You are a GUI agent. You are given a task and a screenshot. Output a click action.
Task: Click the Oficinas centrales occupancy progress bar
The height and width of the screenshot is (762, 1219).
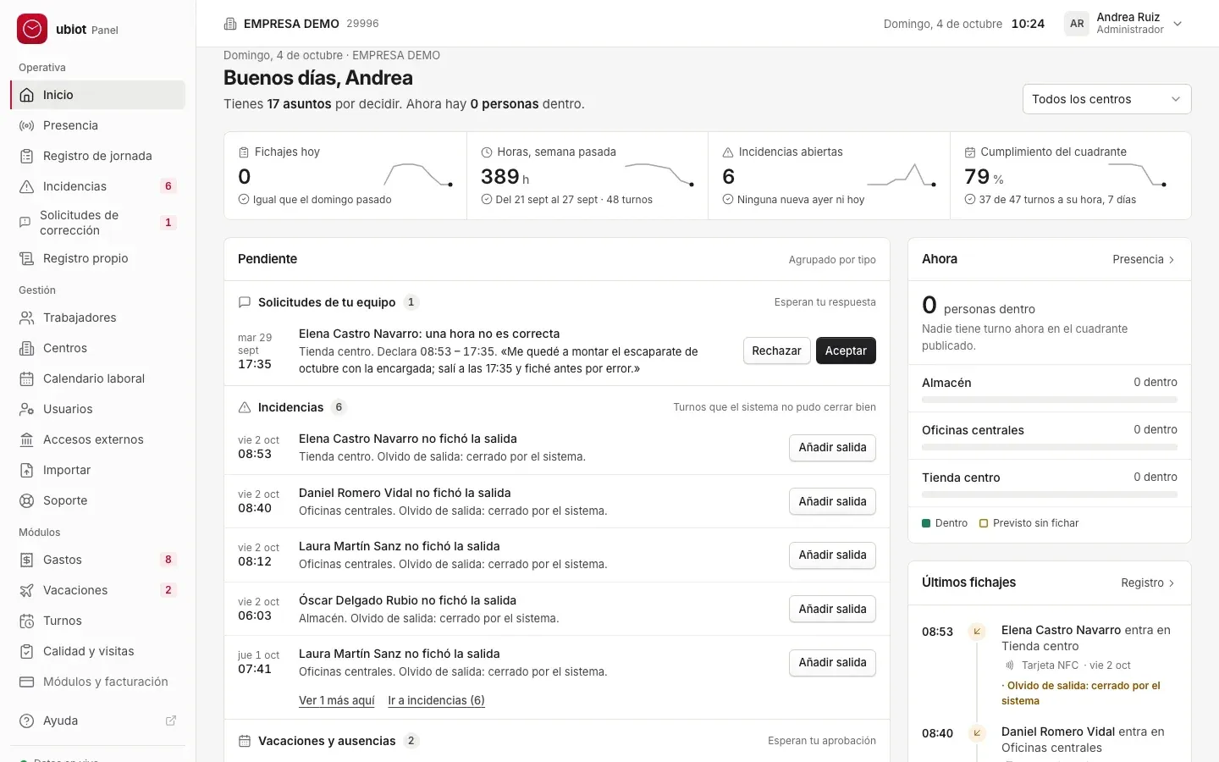pos(1050,447)
